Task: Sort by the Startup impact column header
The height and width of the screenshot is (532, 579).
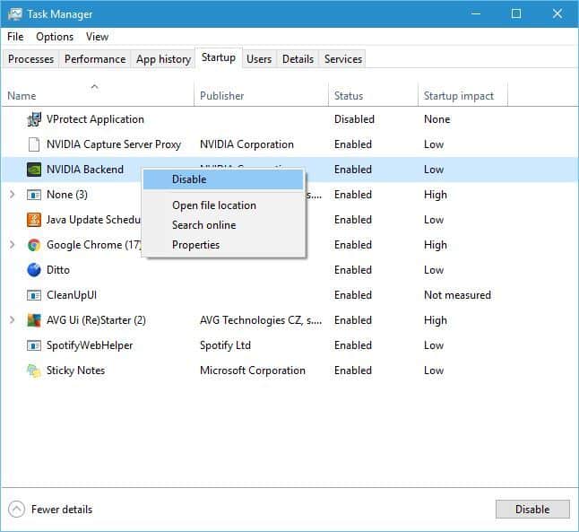Action: tap(459, 96)
